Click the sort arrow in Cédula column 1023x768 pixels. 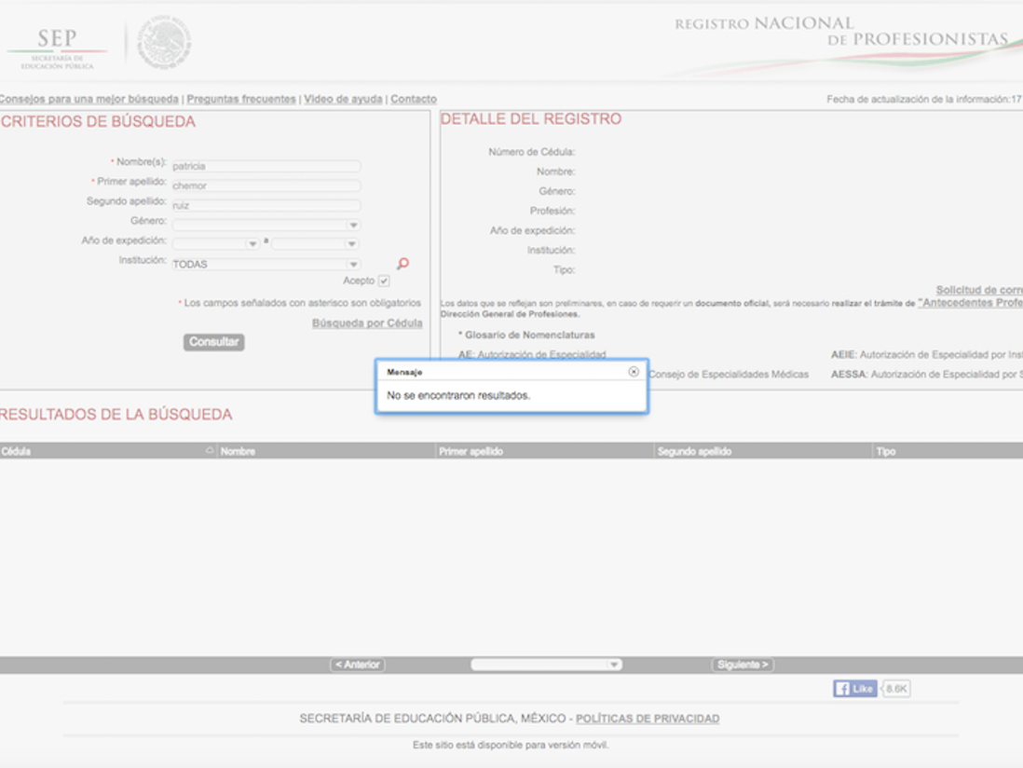[x=210, y=451]
